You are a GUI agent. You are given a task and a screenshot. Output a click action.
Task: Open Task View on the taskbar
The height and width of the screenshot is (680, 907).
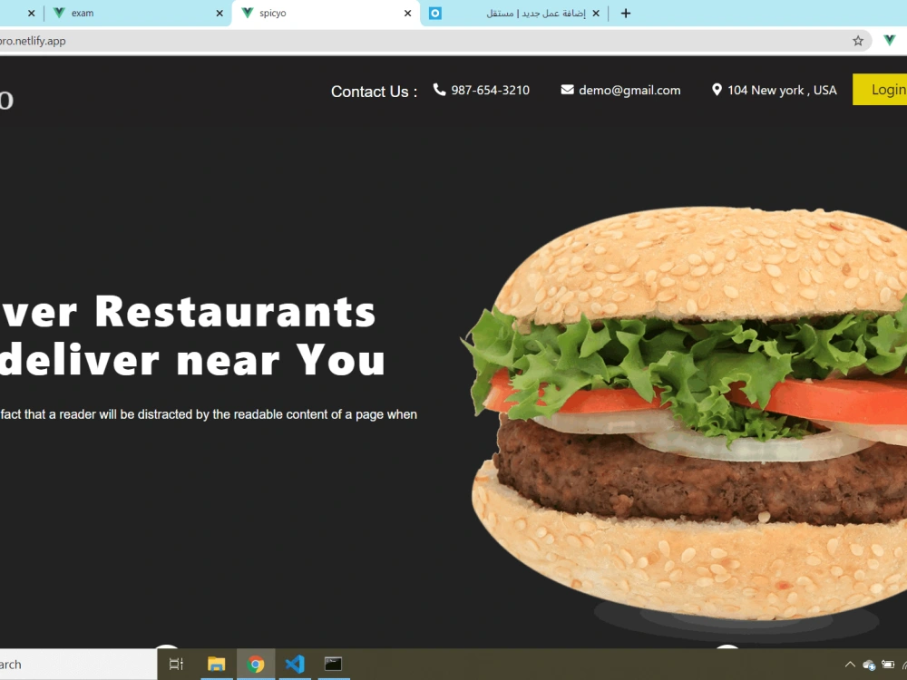coord(176,664)
